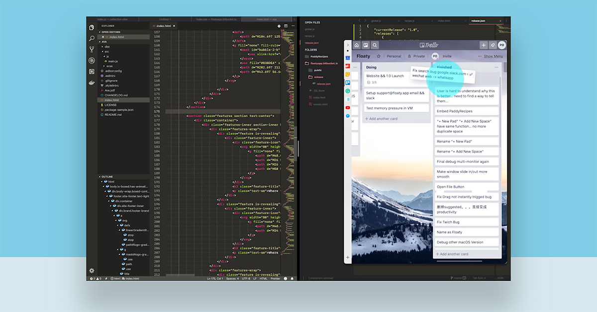
Task: Open Website && 1.0 Launch card
Action: [x=396, y=78]
